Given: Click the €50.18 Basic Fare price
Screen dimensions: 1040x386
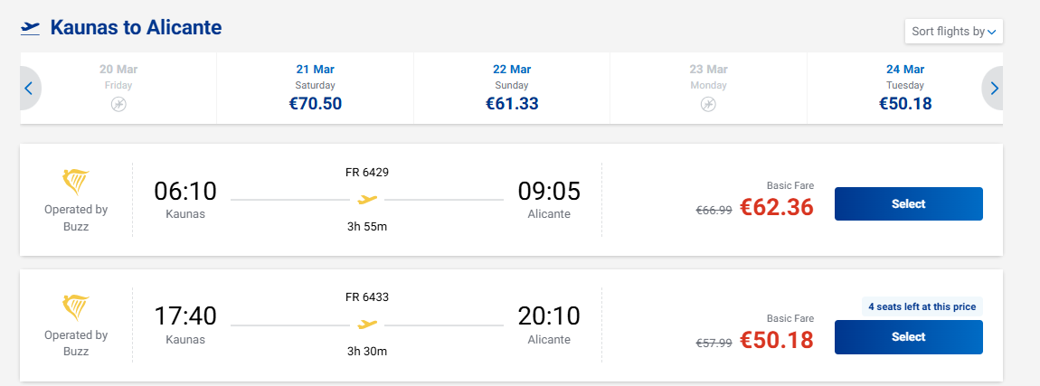Looking at the screenshot, I should tap(776, 341).
